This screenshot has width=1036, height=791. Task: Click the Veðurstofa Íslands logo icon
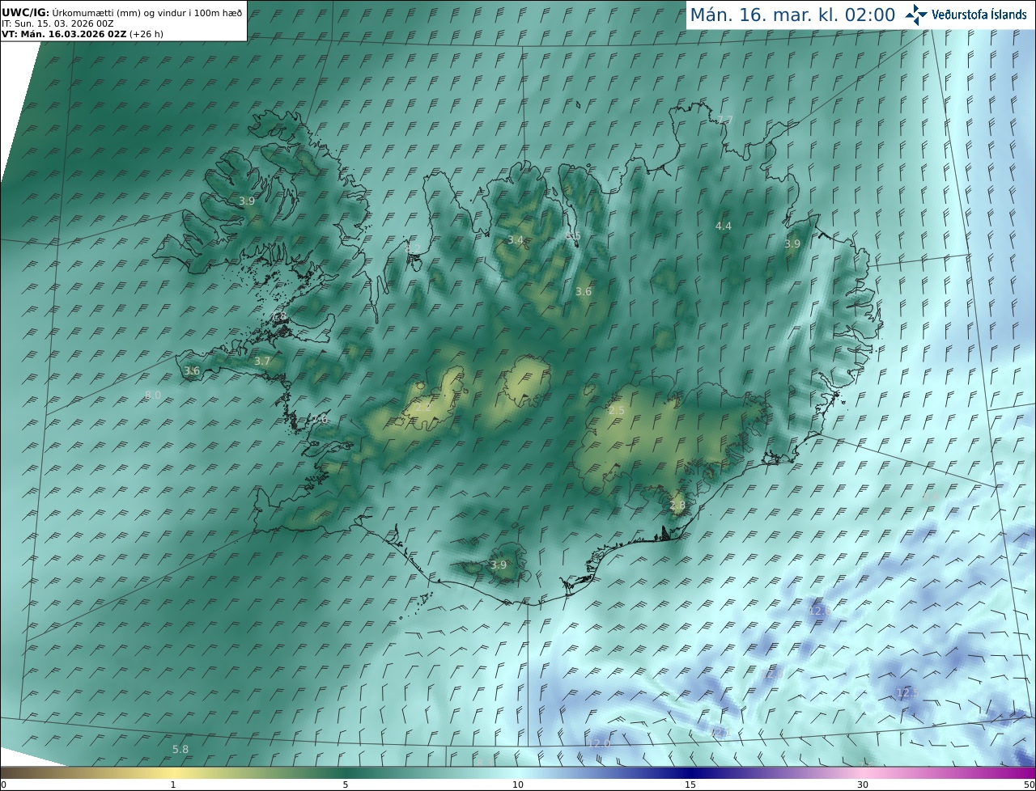pyautogui.click(x=915, y=14)
